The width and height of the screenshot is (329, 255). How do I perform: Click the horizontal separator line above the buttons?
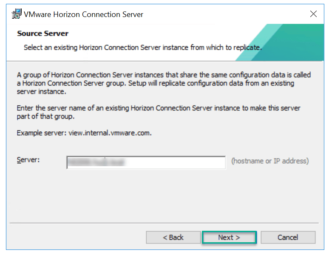click(164, 223)
